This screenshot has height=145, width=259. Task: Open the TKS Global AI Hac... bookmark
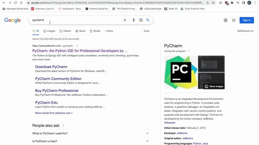(x=125, y=9)
